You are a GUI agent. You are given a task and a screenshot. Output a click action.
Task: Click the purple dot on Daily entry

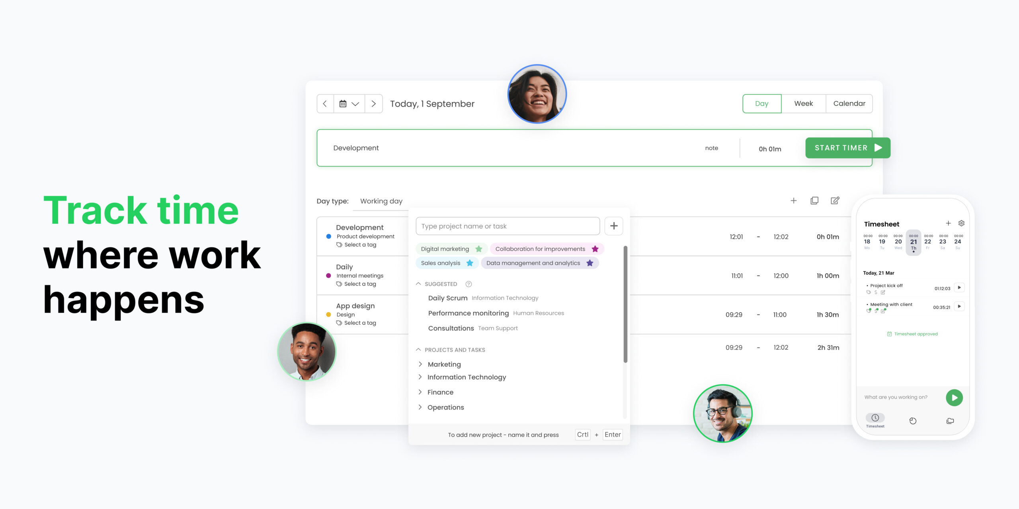coord(328,276)
